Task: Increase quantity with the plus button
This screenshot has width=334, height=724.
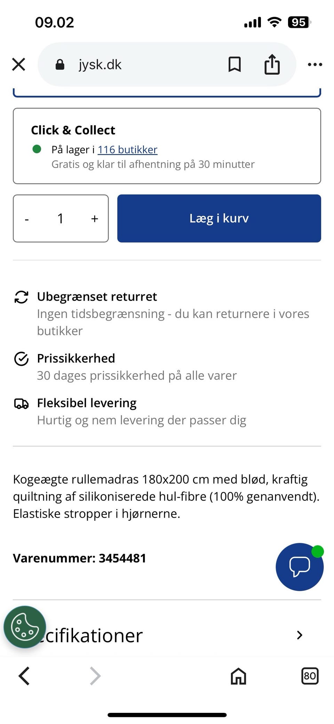Action: coord(94,219)
